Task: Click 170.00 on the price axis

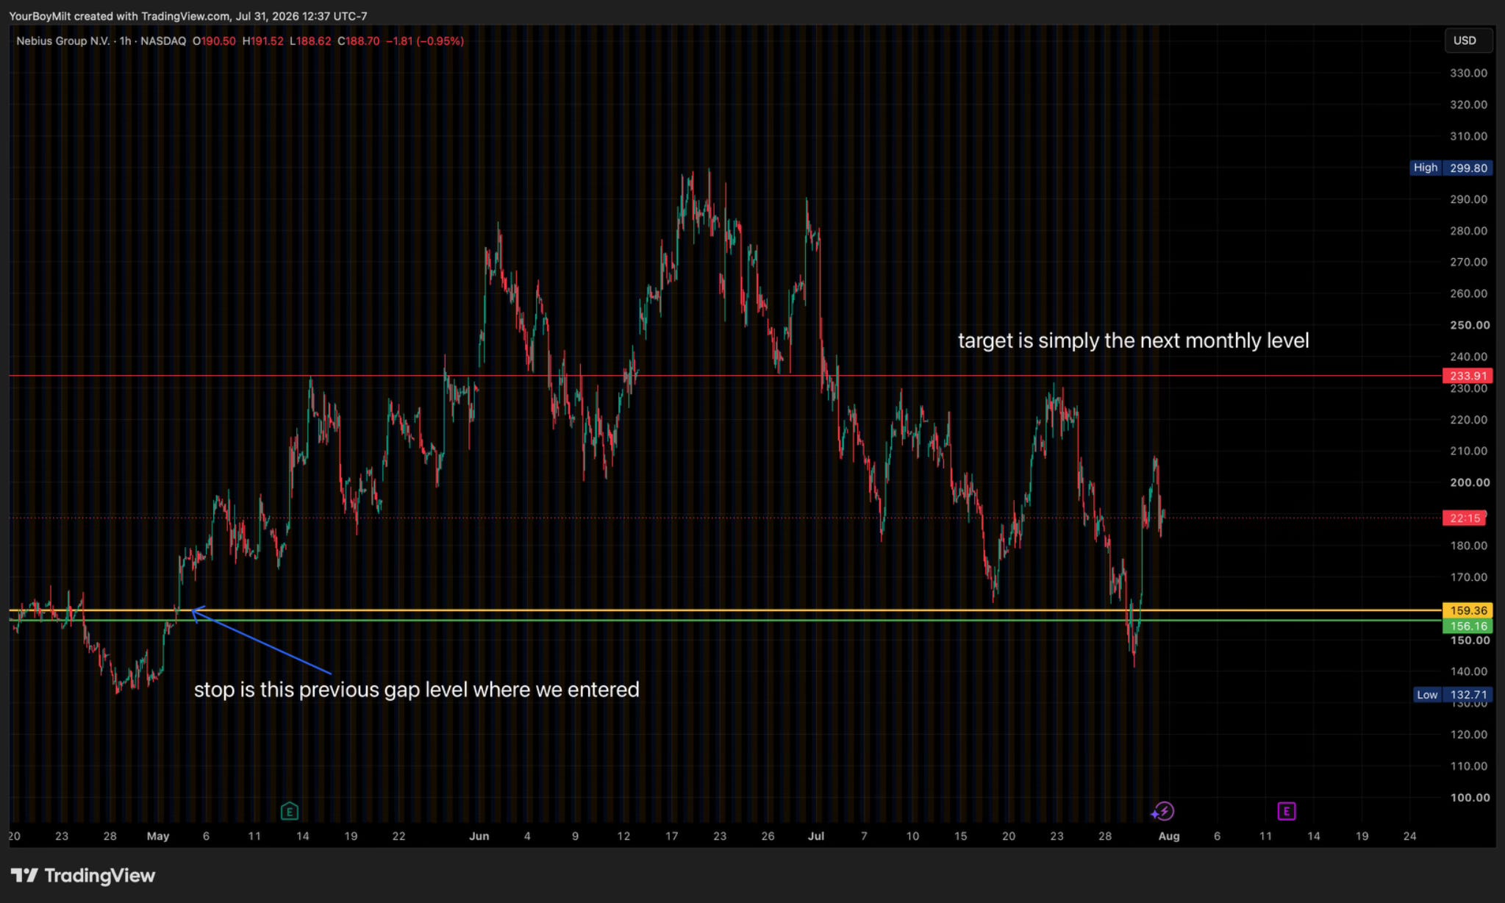Action: point(1468,577)
